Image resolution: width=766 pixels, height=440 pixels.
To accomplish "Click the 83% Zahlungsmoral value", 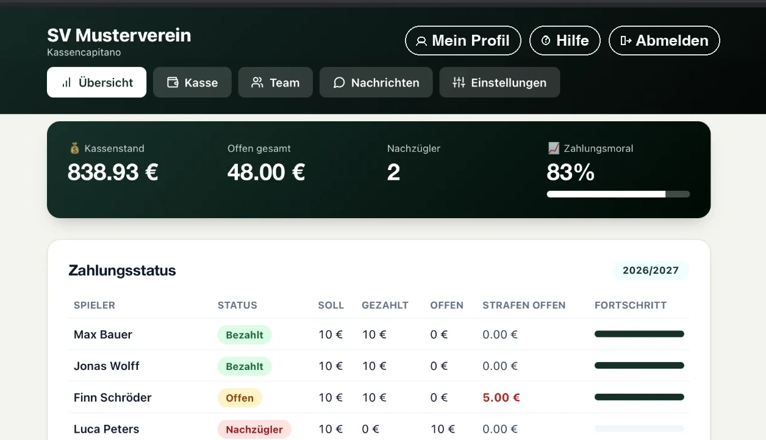I will [570, 172].
